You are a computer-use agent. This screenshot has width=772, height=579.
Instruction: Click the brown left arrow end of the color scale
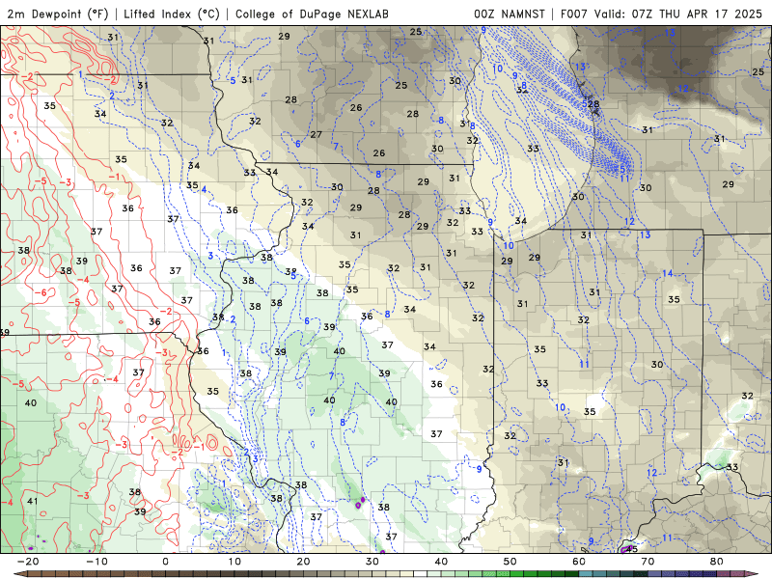click(18, 574)
